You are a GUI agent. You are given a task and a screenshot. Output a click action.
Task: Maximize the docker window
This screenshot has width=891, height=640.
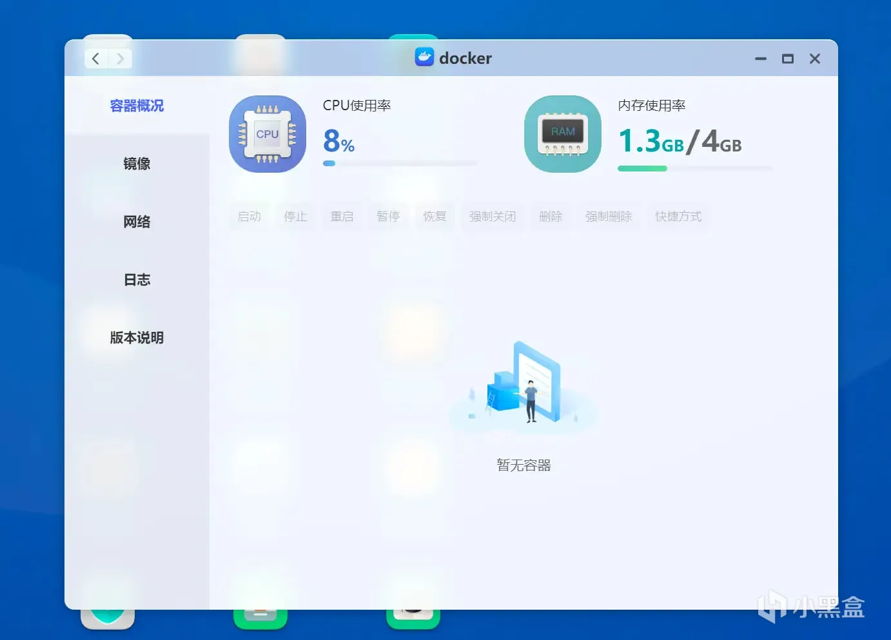pyautogui.click(x=788, y=59)
